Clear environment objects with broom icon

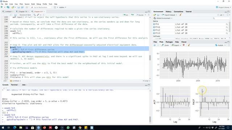point(181,15)
